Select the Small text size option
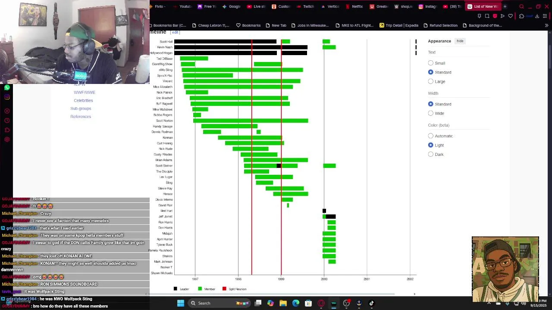This screenshot has width=552, height=310. tap(430, 63)
